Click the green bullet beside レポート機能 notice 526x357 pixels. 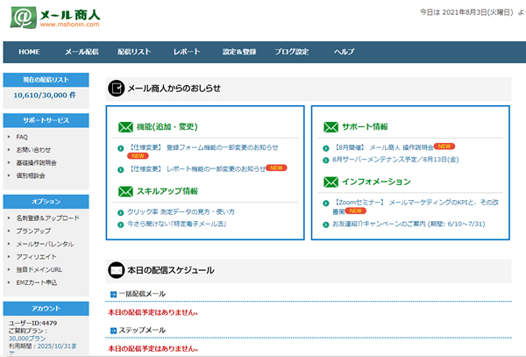[x=121, y=170]
